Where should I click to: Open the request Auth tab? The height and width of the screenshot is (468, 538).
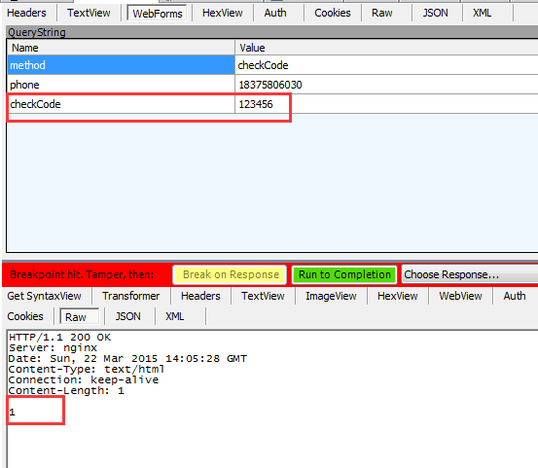tap(275, 13)
